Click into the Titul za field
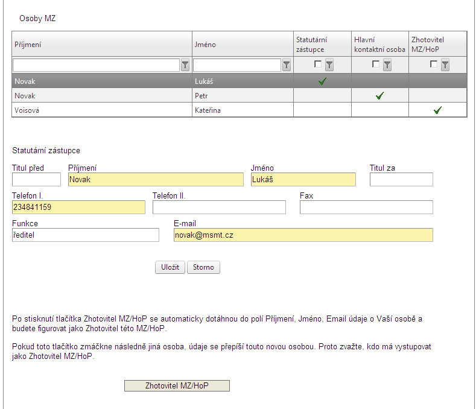The width and height of the screenshot is (476, 409). (x=401, y=179)
